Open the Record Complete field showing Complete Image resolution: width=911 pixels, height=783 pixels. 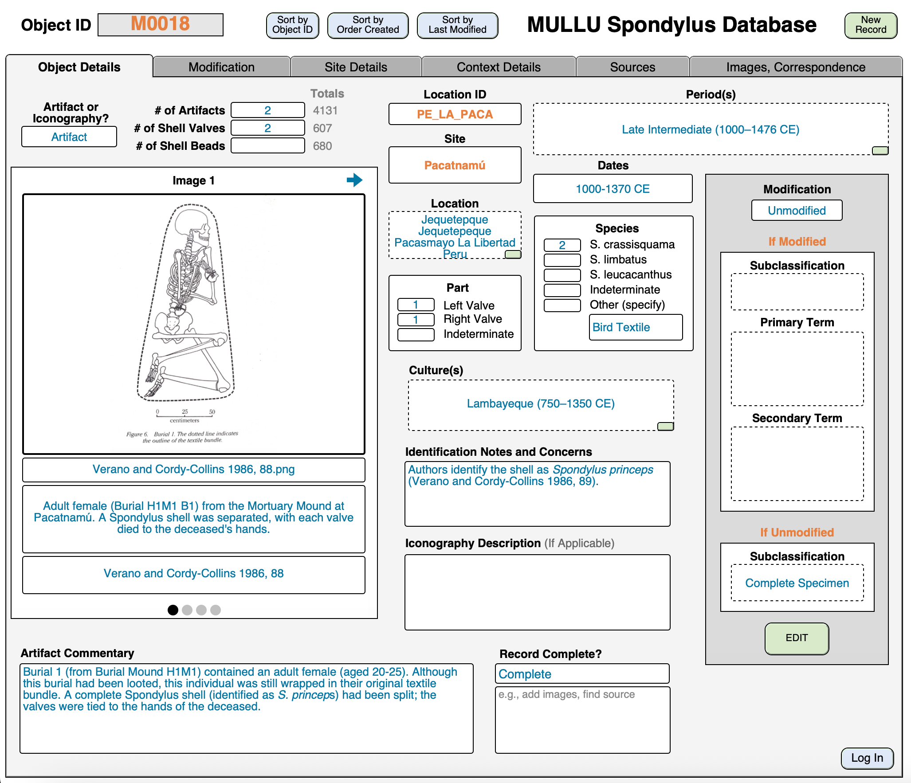pyautogui.click(x=582, y=674)
